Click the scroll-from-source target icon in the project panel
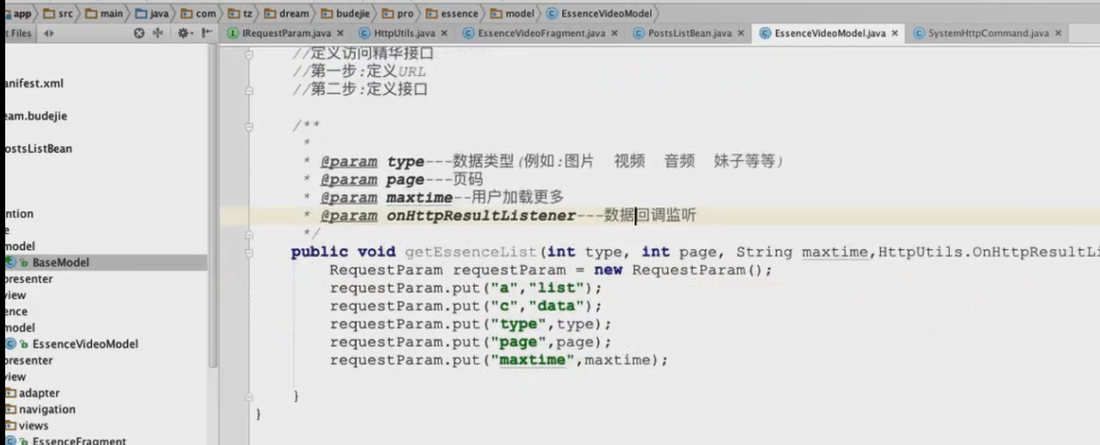1100x445 pixels. (x=139, y=34)
